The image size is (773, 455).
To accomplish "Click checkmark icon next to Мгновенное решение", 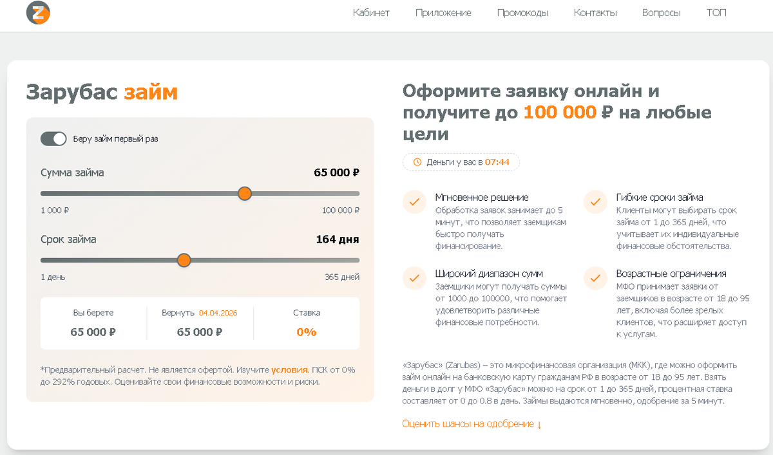I will point(414,201).
